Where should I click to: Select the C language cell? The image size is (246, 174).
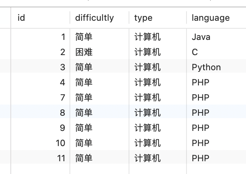click(216, 52)
